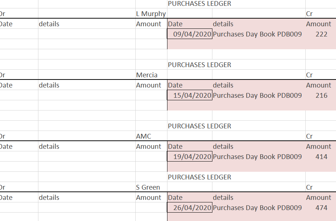The width and height of the screenshot is (336, 221).
Task: Select PURCHASES LEDGER heading above Mercia account
Action: [x=200, y=65]
